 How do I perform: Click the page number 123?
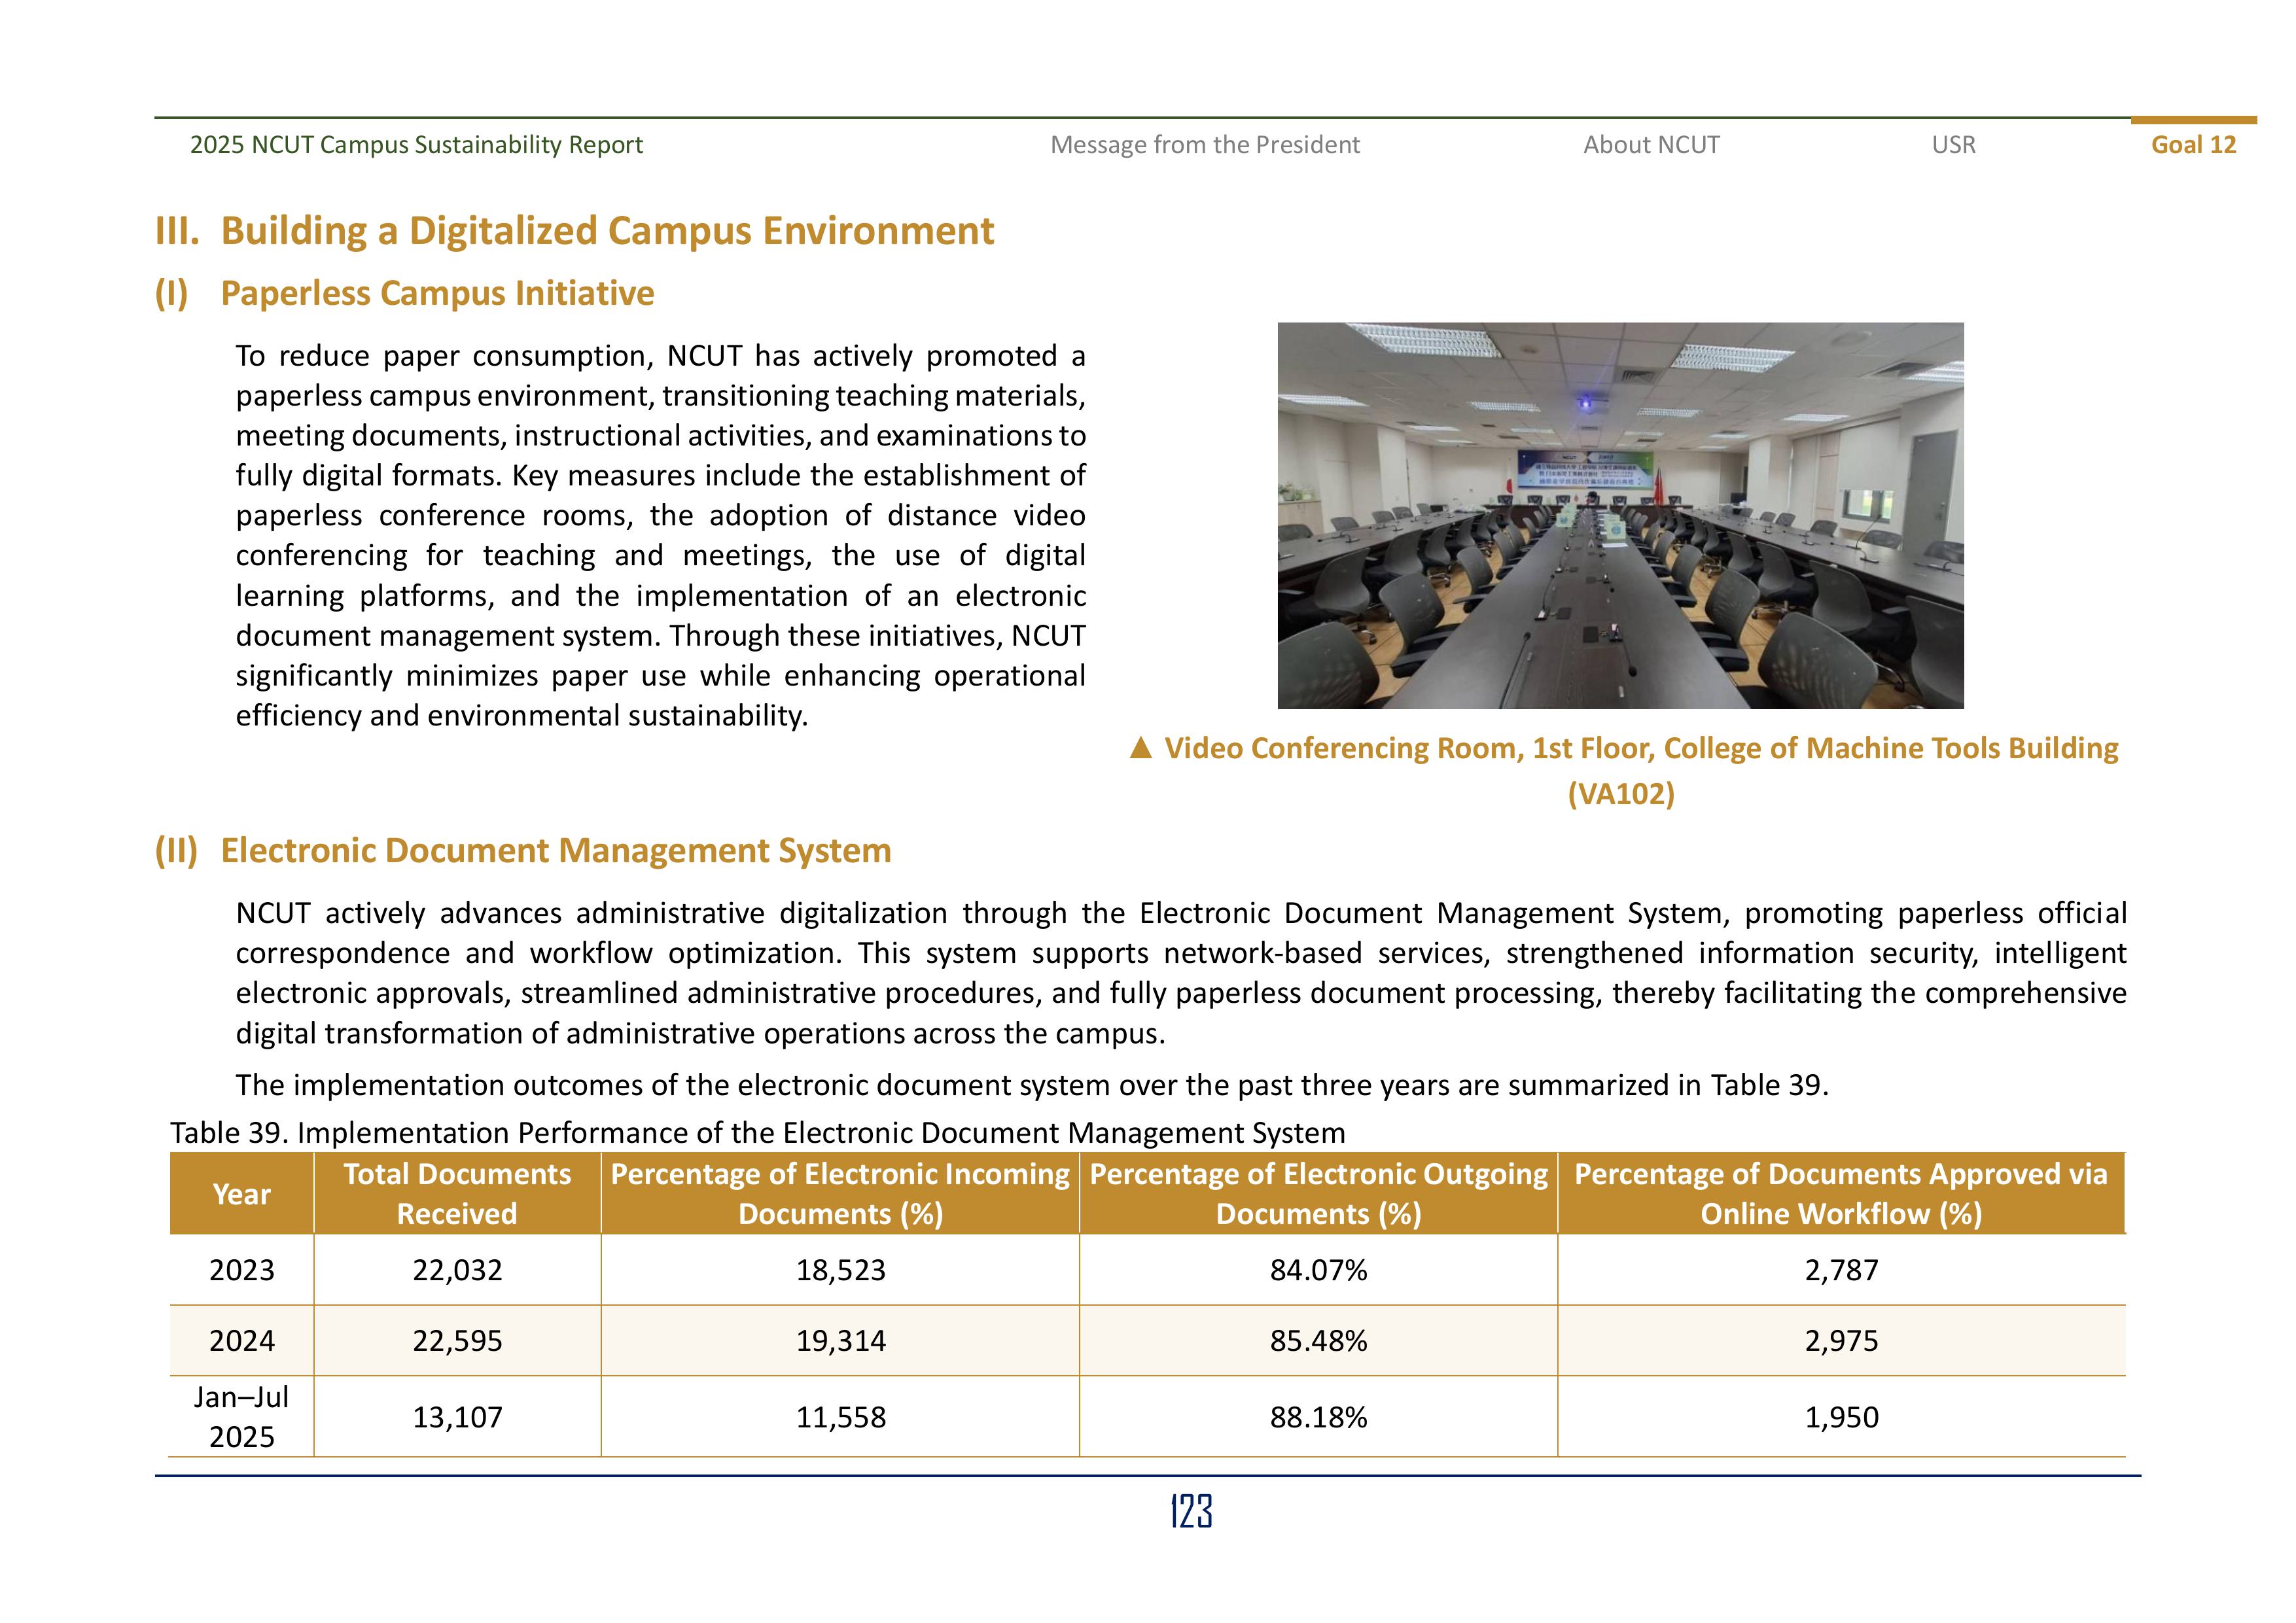click(x=1191, y=1512)
